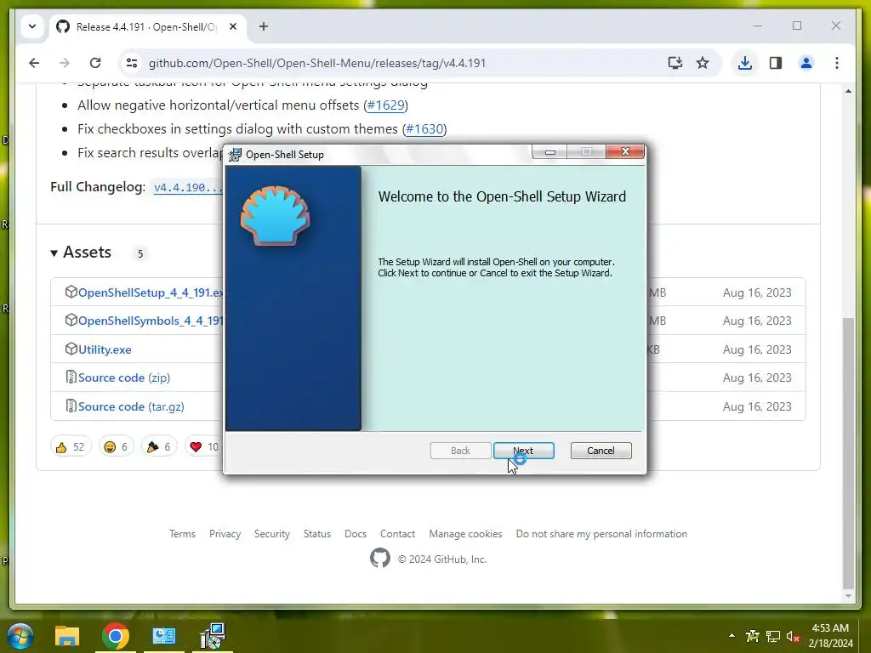The image size is (871, 653).
Task: Download OpenShellSymbols_4_4_191 asset
Action: click(x=151, y=321)
